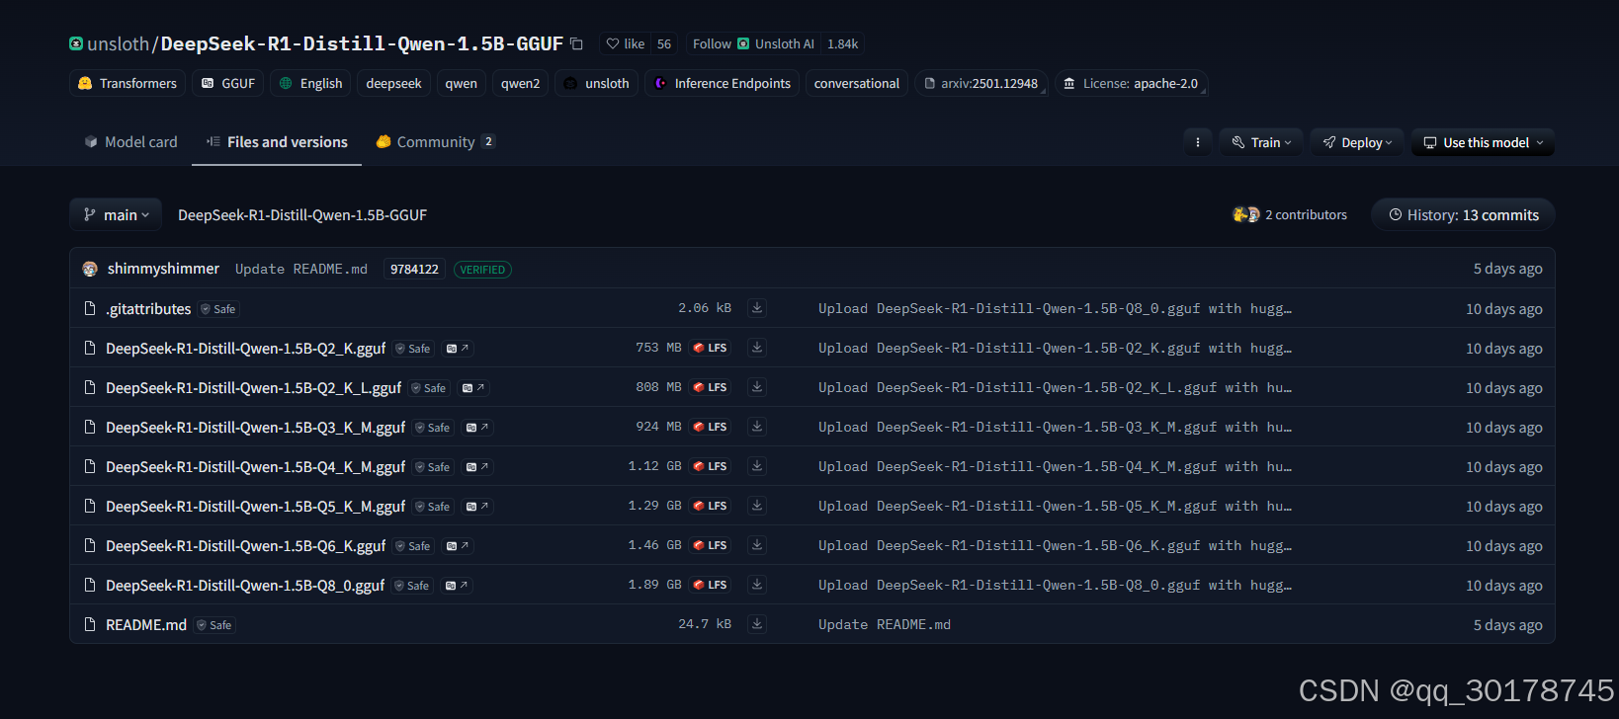The width and height of the screenshot is (1619, 719).
Task: Open the arxiv:2501.12948 paper tag
Action: tap(980, 83)
